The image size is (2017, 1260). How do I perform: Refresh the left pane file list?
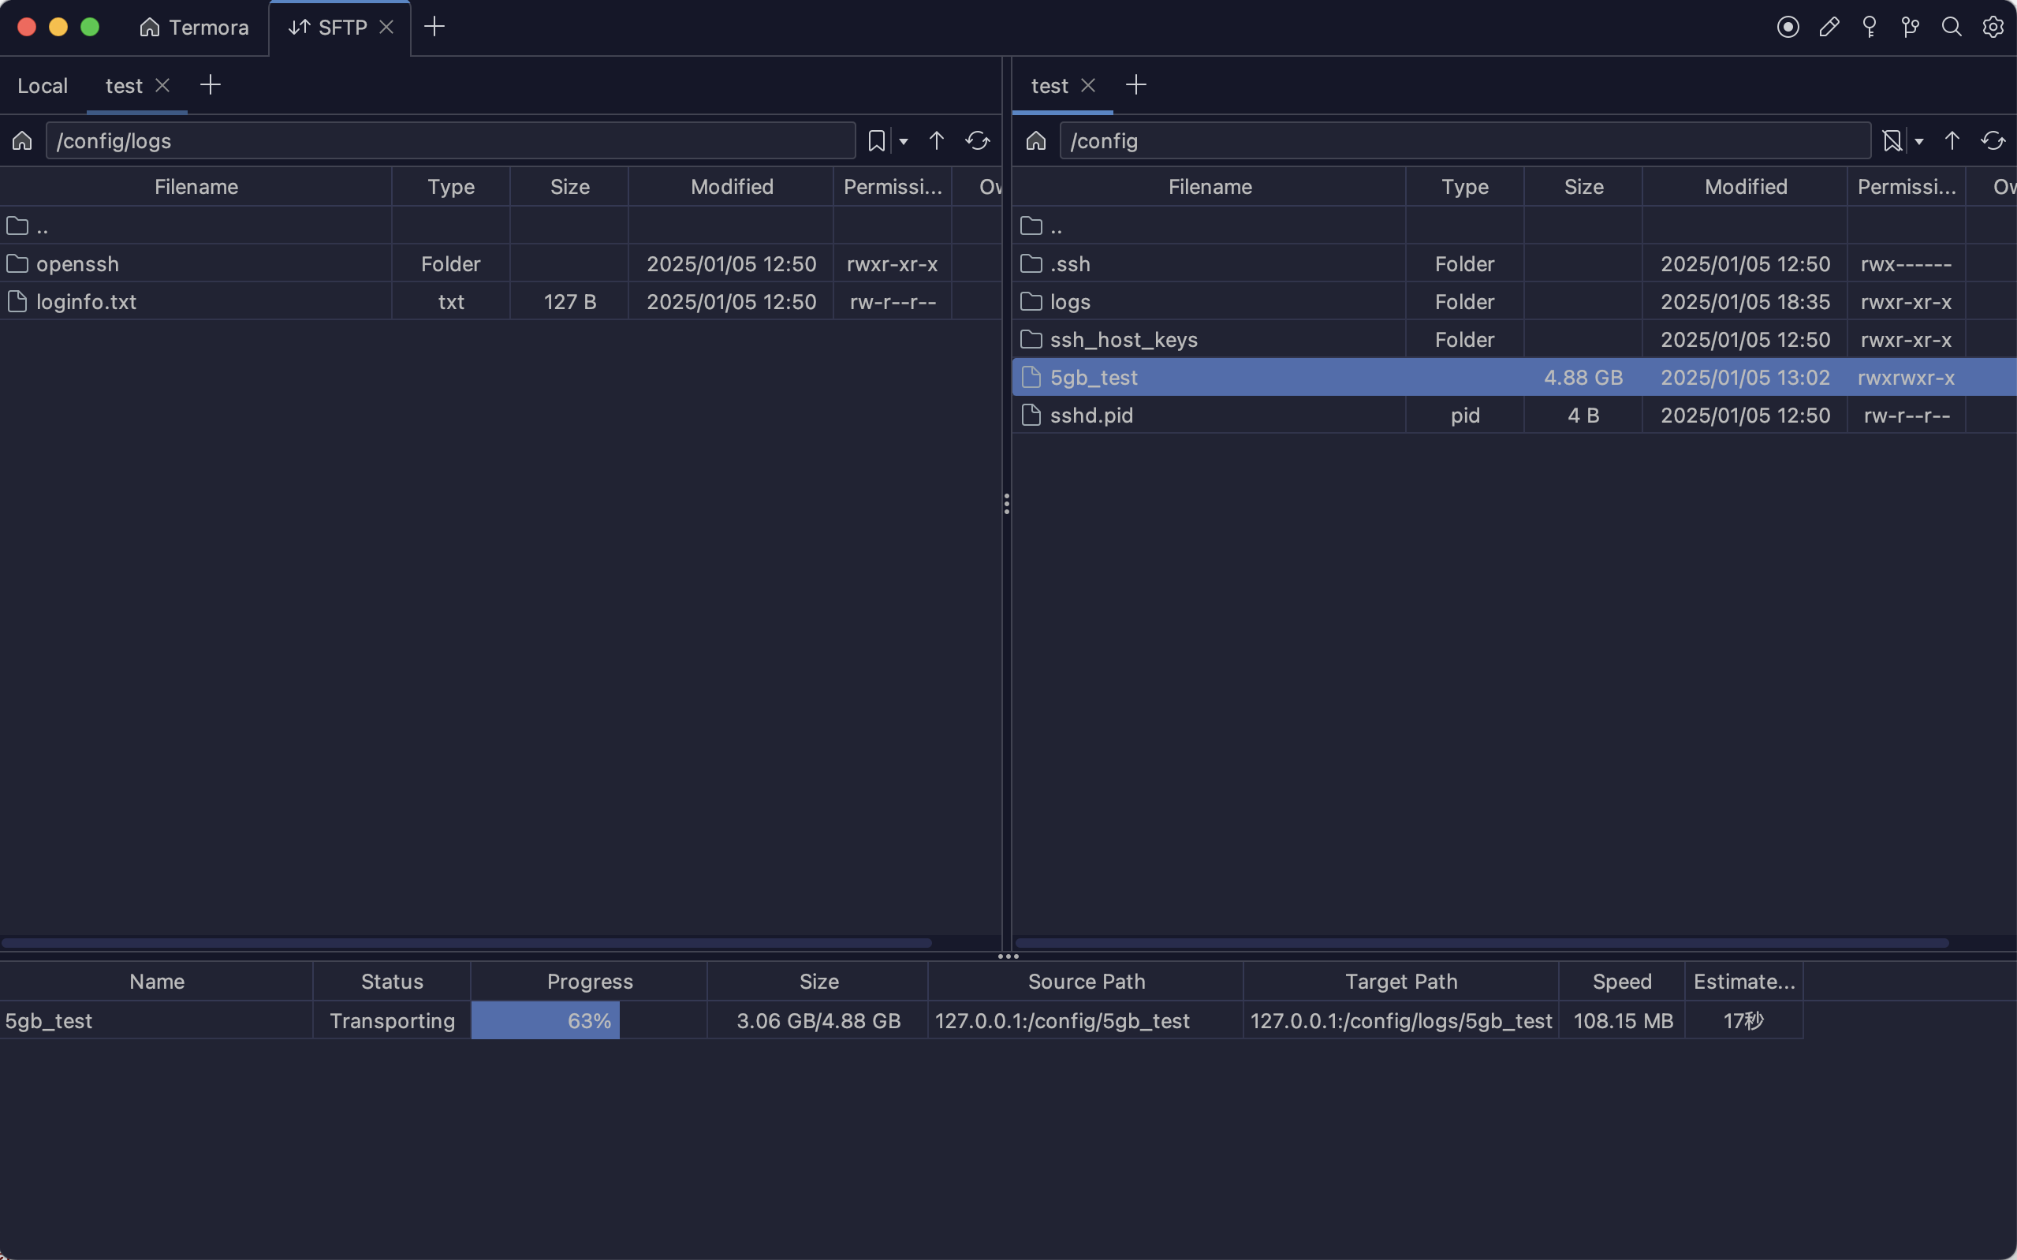click(977, 141)
